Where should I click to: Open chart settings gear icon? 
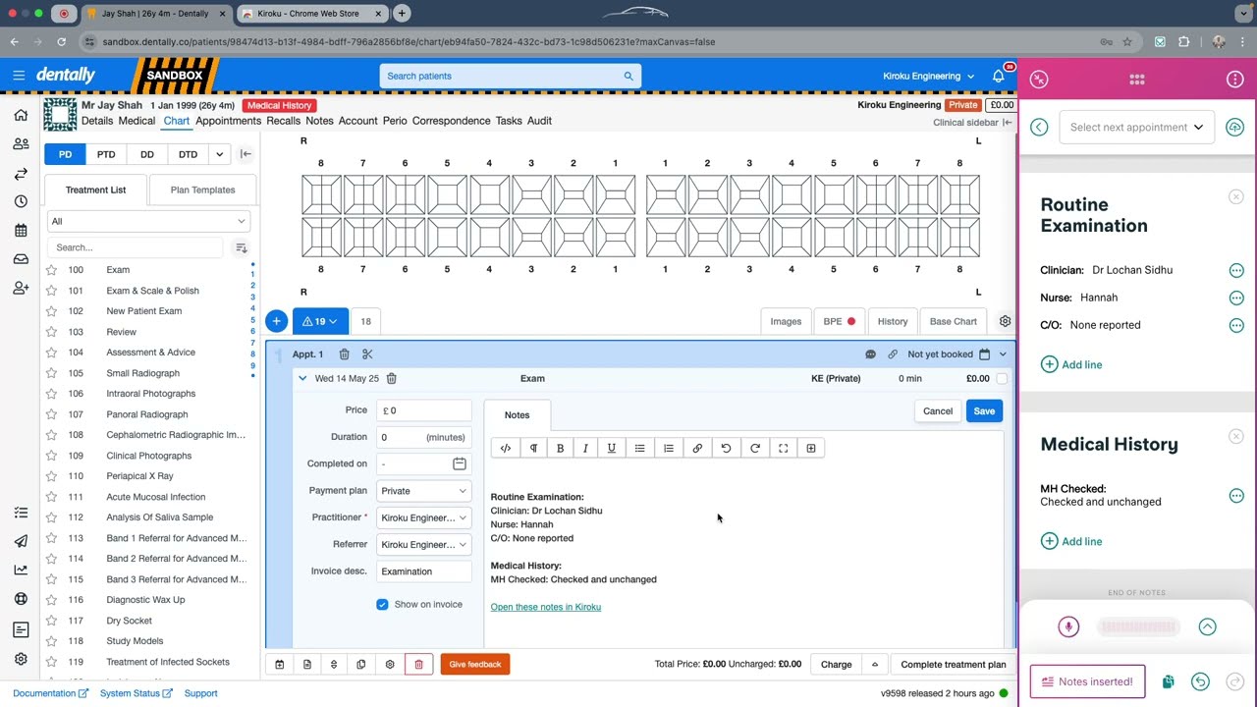pyautogui.click(x=1005, y=321)
